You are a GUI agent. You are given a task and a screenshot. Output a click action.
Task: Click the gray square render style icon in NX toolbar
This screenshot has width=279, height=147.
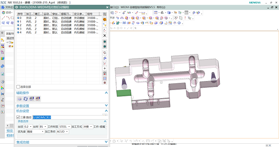point(186,13)
